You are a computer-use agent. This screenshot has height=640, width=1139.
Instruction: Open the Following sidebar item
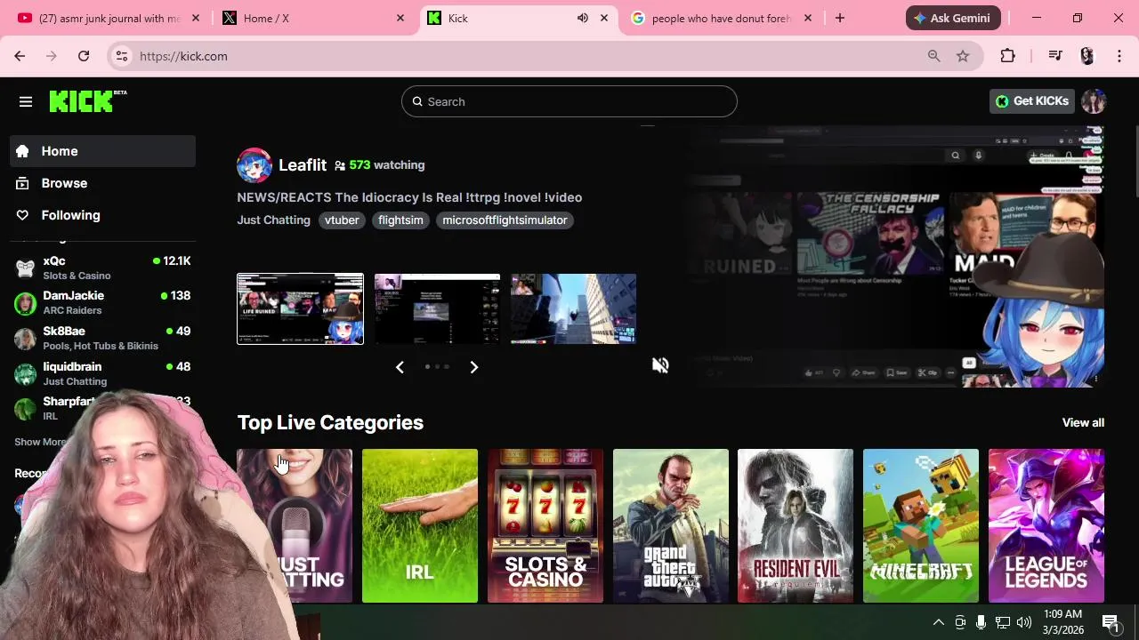click(103, 215)
